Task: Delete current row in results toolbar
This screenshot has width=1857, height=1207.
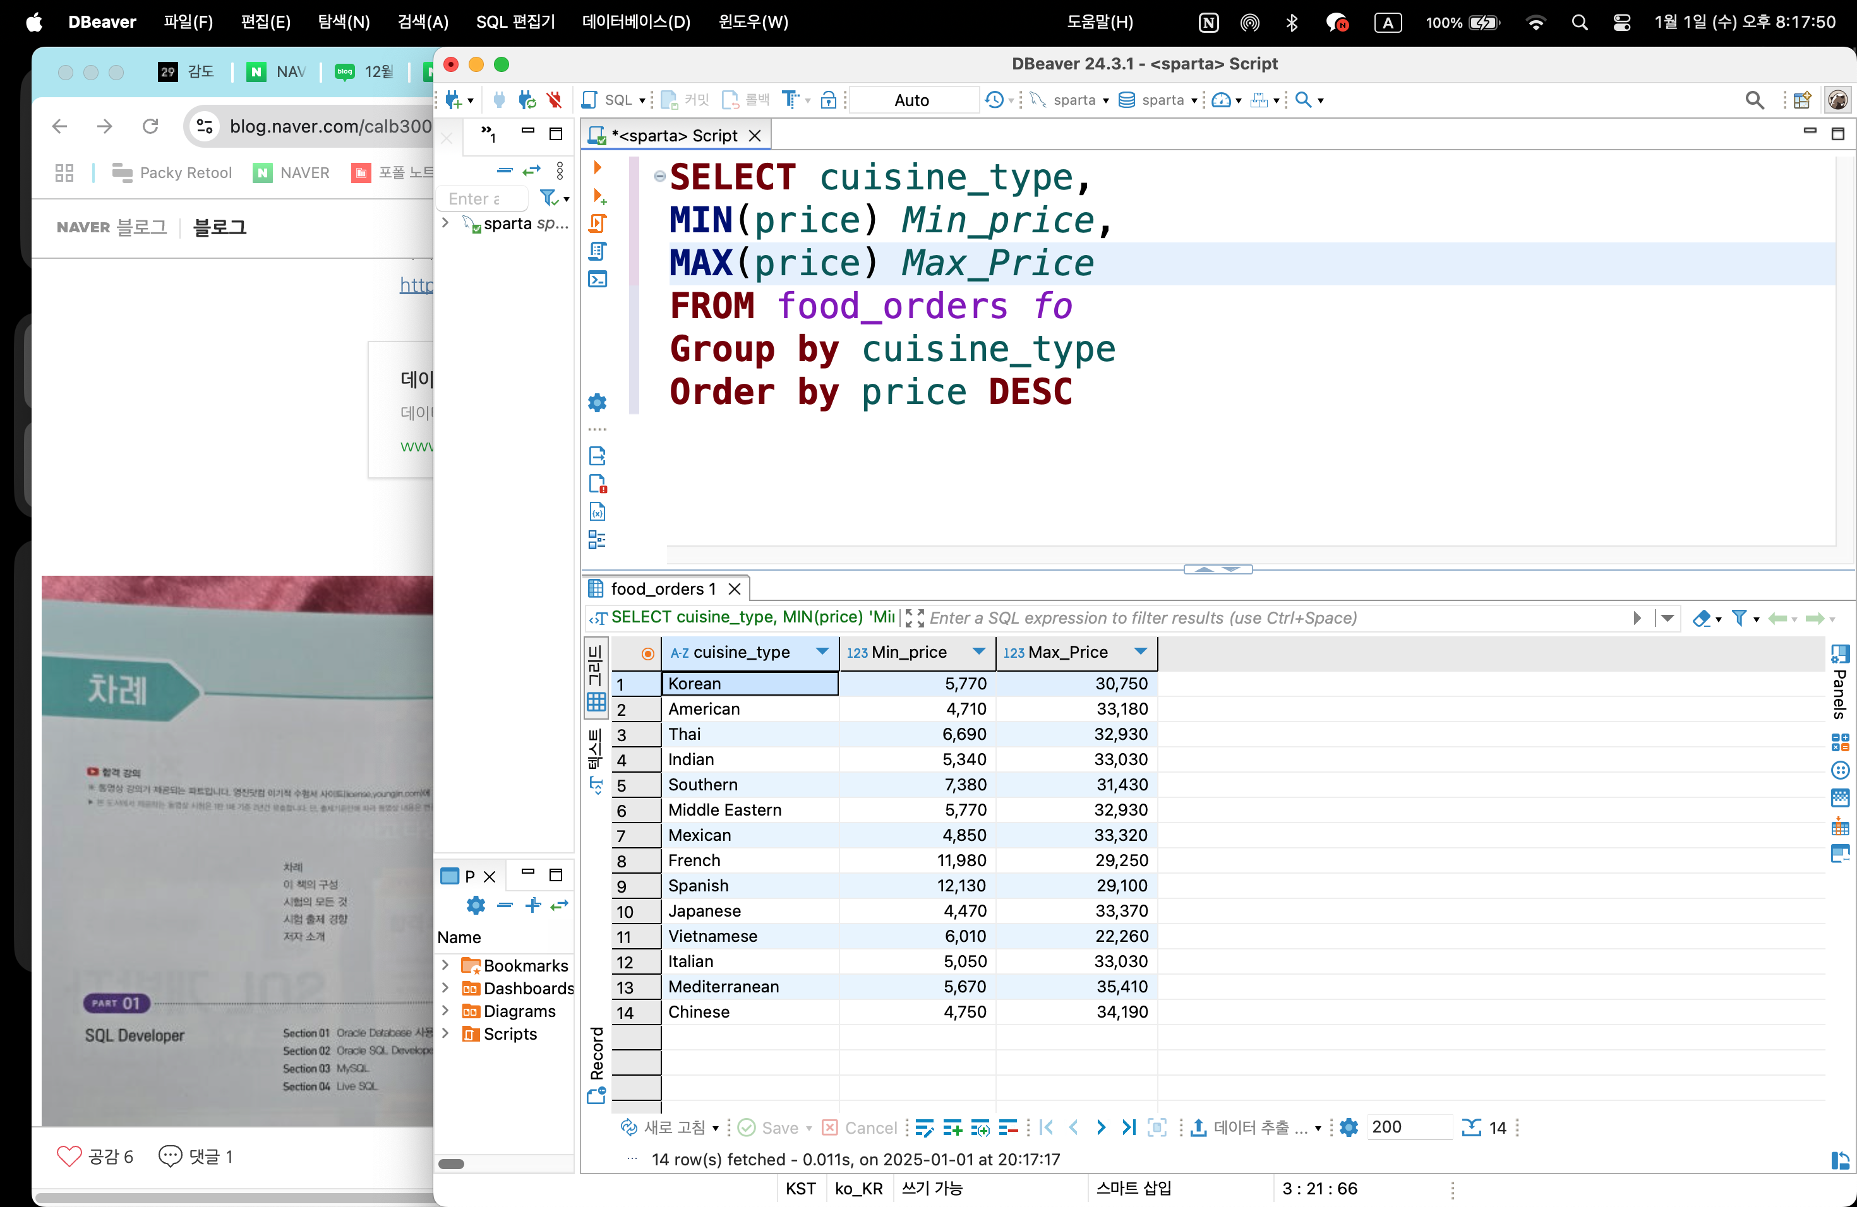Action: click(x=1008, y=1127)
